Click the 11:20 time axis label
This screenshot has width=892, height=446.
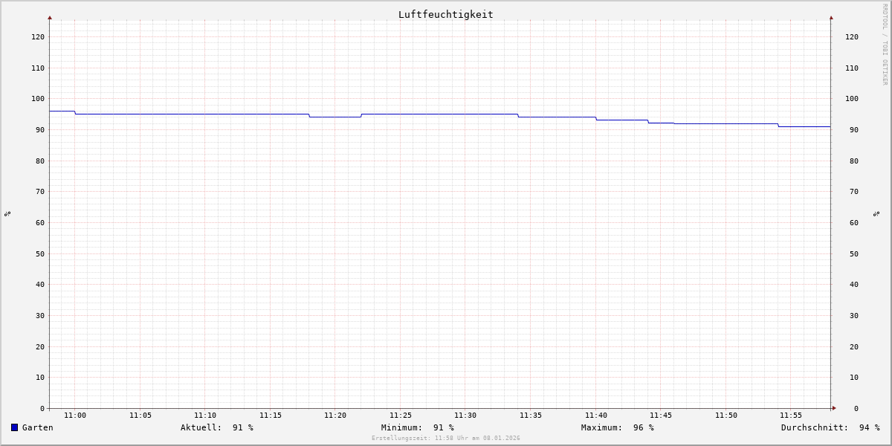coord(335,416)
